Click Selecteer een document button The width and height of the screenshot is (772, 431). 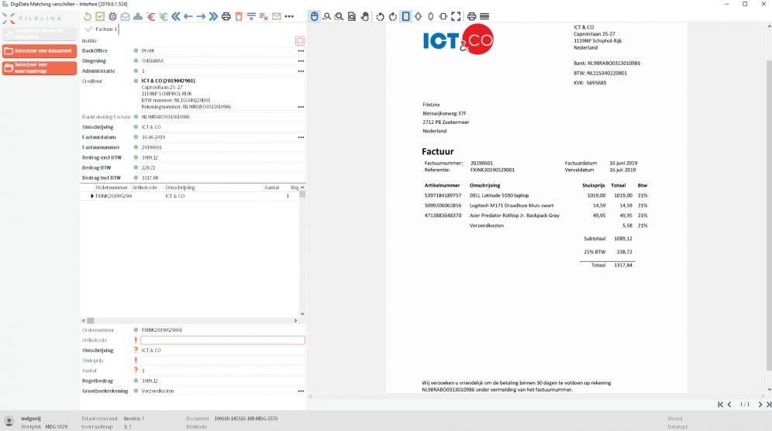tap(40, 50)
